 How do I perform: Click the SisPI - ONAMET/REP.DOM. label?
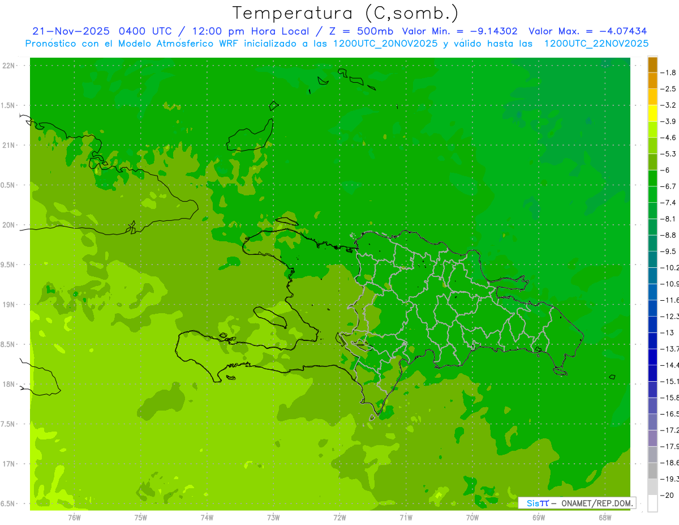tap(577, 503)
